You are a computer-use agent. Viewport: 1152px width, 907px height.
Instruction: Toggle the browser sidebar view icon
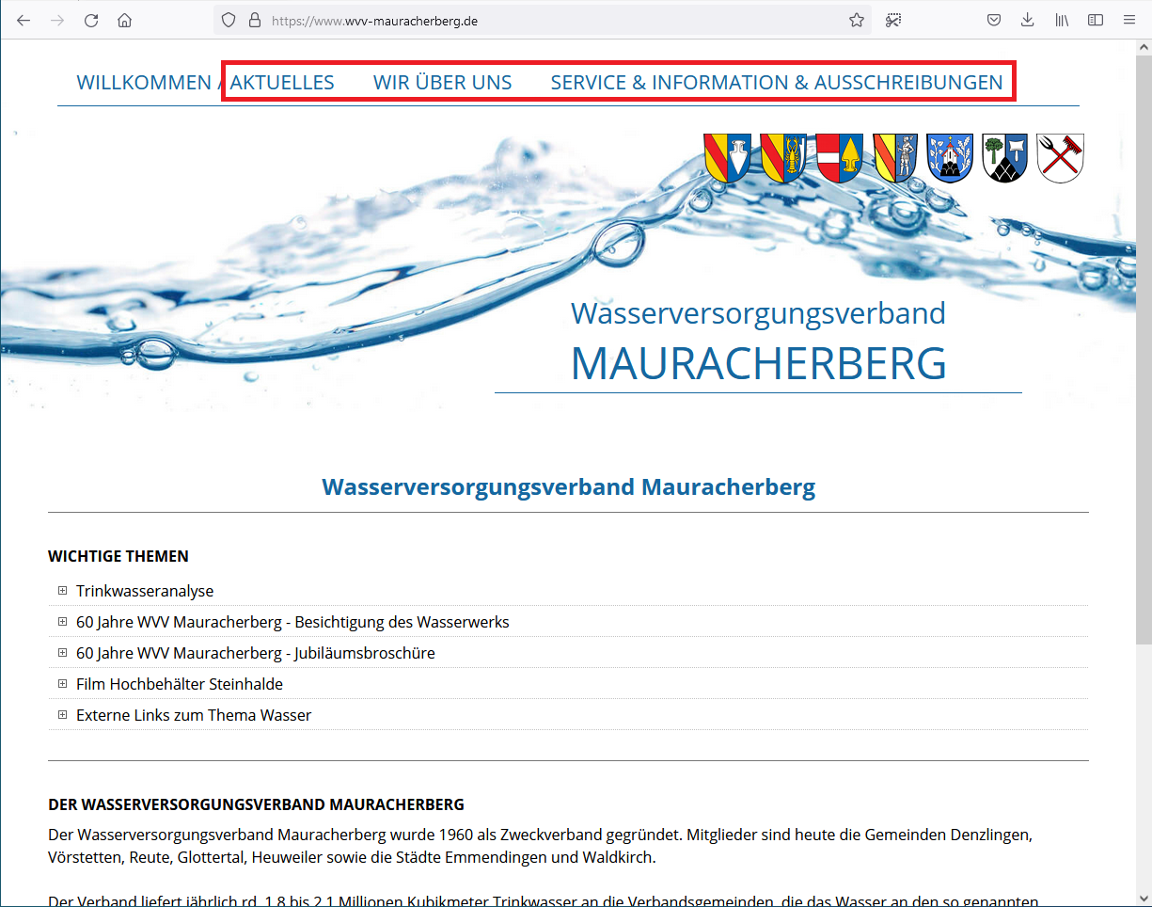click(1095, 20)
